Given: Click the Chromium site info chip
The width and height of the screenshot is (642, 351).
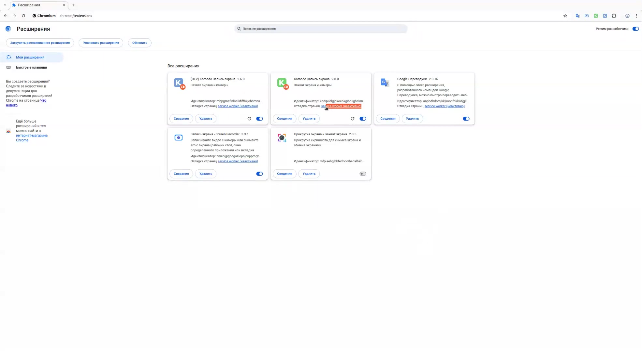Looking at the screenshot, I should (44, 16).
